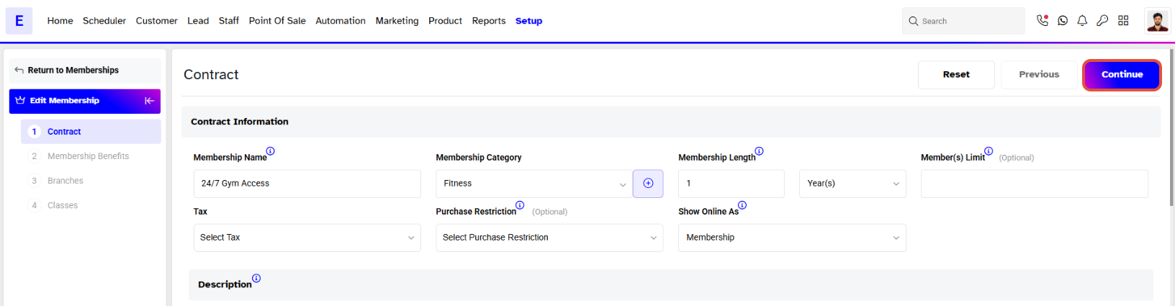
Task: Open the Select Tax dropdown
Action: click(x=307, y=238)
